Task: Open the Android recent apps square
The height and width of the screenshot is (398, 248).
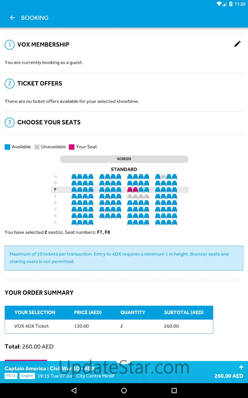Action: [x=174, y=390]
